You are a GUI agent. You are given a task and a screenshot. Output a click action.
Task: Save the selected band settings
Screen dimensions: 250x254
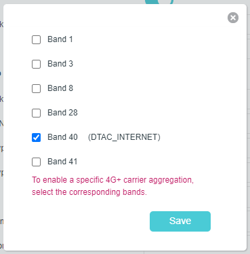[180, 221]
